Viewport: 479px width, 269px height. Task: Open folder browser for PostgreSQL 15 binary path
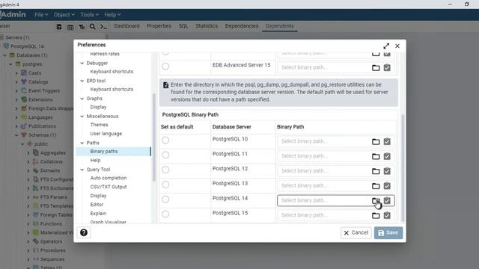pyautogui.click(x=376, y=215)
